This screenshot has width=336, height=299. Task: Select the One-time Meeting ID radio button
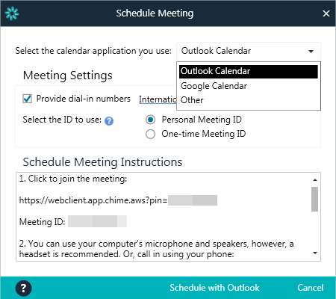(x=150, y=134)
